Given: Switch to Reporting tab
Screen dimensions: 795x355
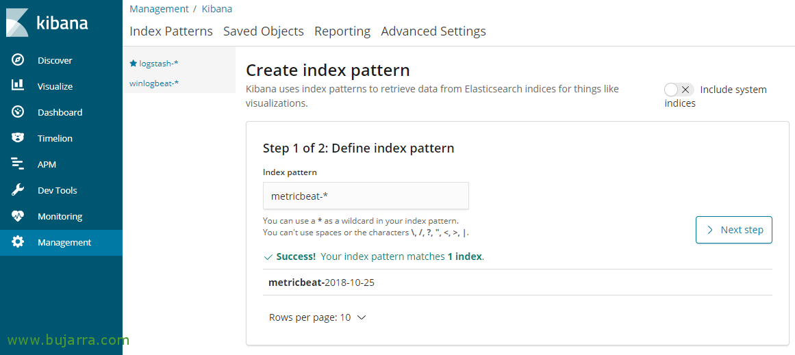Looking at the screenshot, I should click(342, 31).
